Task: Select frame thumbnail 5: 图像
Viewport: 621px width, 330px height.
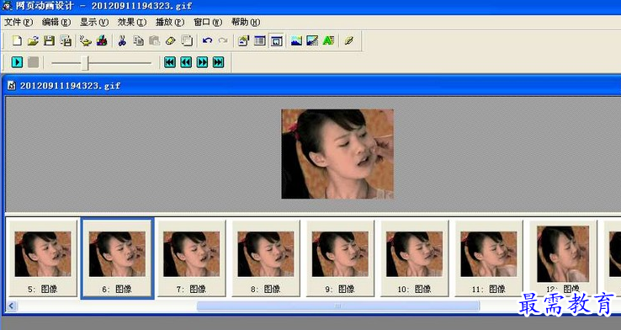Action: tap(43, 258)
